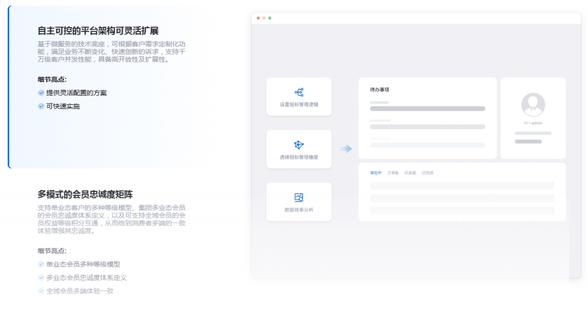The width and height of the screenshot is (588, 311).
Task: Click the check icon beside 全域会员多端体验一致
Action: coord(41,291)
